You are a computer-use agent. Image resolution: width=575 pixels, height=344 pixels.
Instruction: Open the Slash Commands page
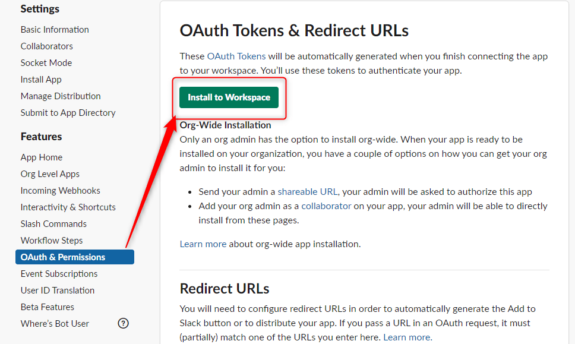point(53,224)
